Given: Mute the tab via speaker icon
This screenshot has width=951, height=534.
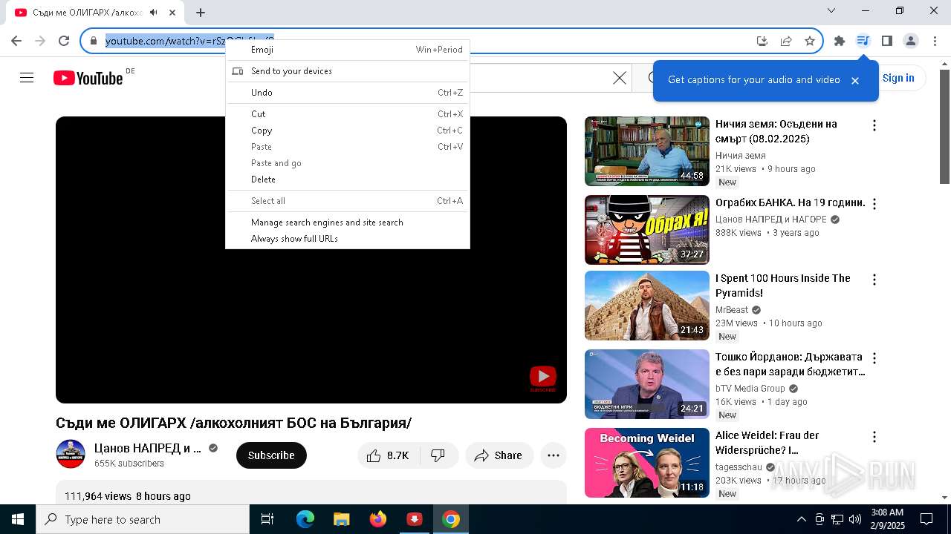Looking at the screenshot, I should point(153,13).
